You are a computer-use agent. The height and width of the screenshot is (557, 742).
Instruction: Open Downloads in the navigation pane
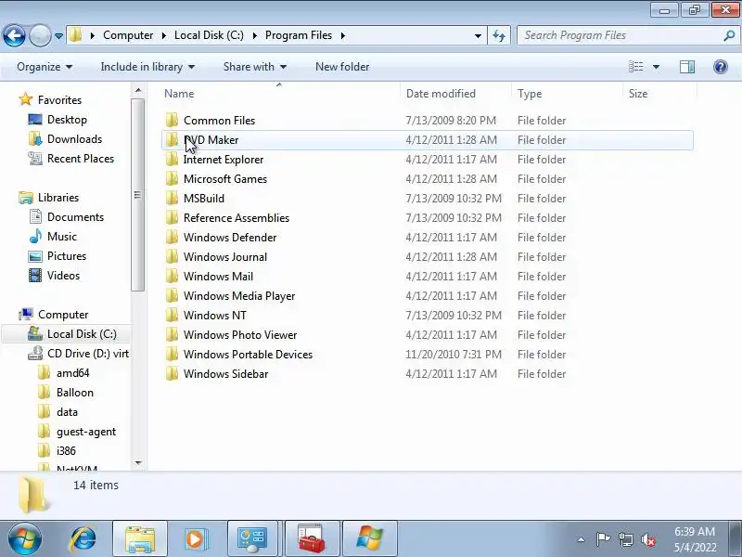(x=74, y=139)
